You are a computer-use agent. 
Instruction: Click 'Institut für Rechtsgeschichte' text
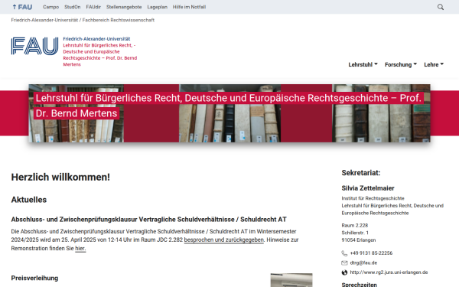[373, 198]
